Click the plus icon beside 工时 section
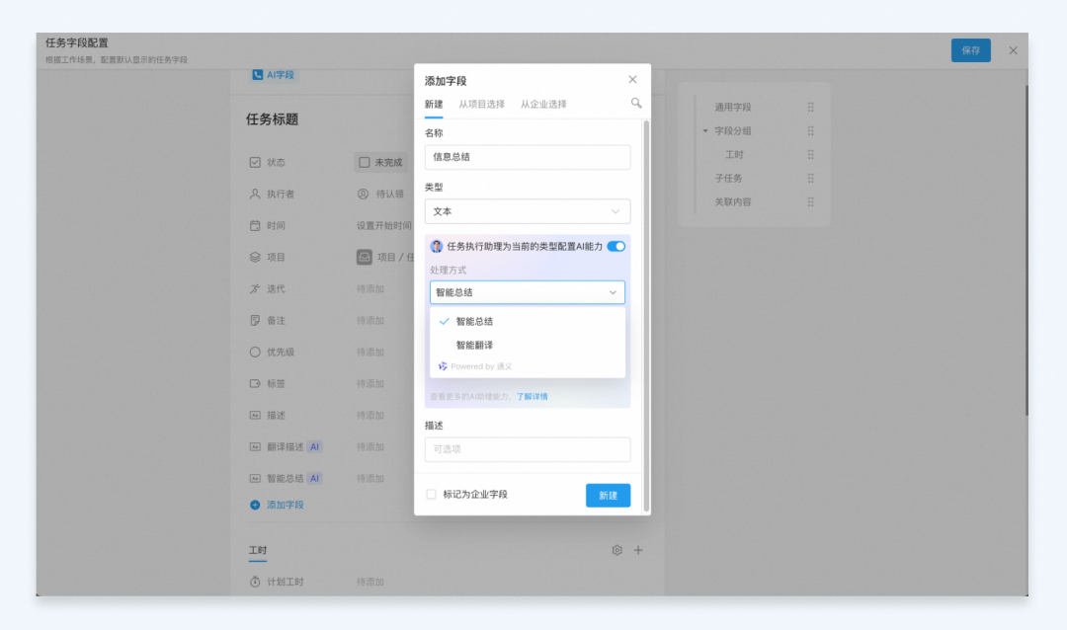The height and width of the screenshot is (630, 1067). (x=637, y=550)
